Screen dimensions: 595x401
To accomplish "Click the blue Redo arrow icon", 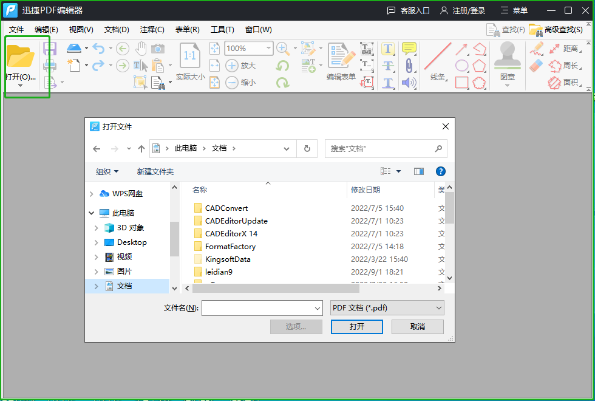I will point(98,66).
